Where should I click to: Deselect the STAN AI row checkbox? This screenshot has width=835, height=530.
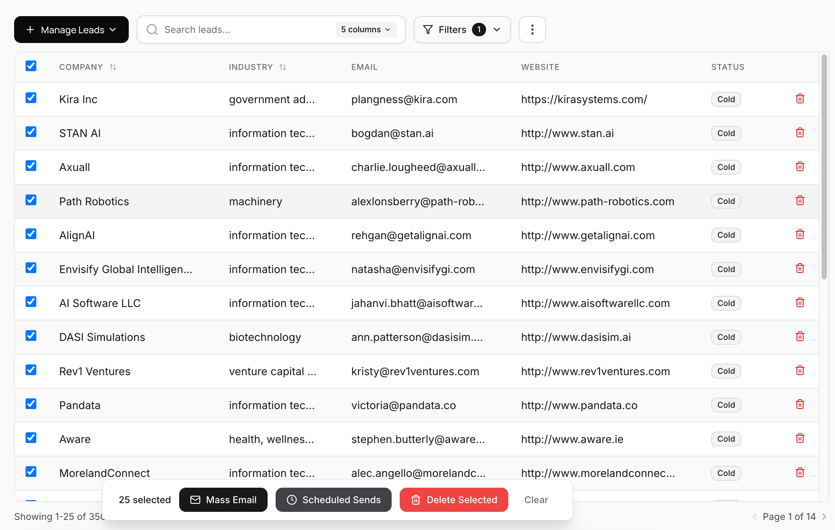[31, 132]
